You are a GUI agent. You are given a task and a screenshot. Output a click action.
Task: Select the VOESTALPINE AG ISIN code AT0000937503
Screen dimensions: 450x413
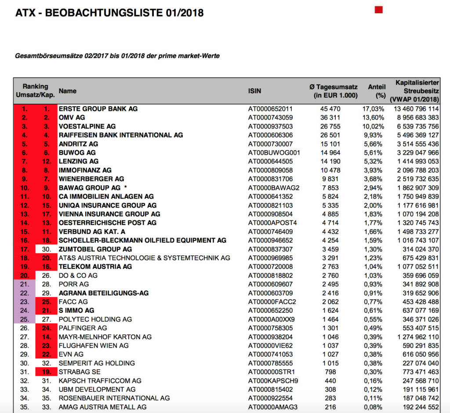270,126
